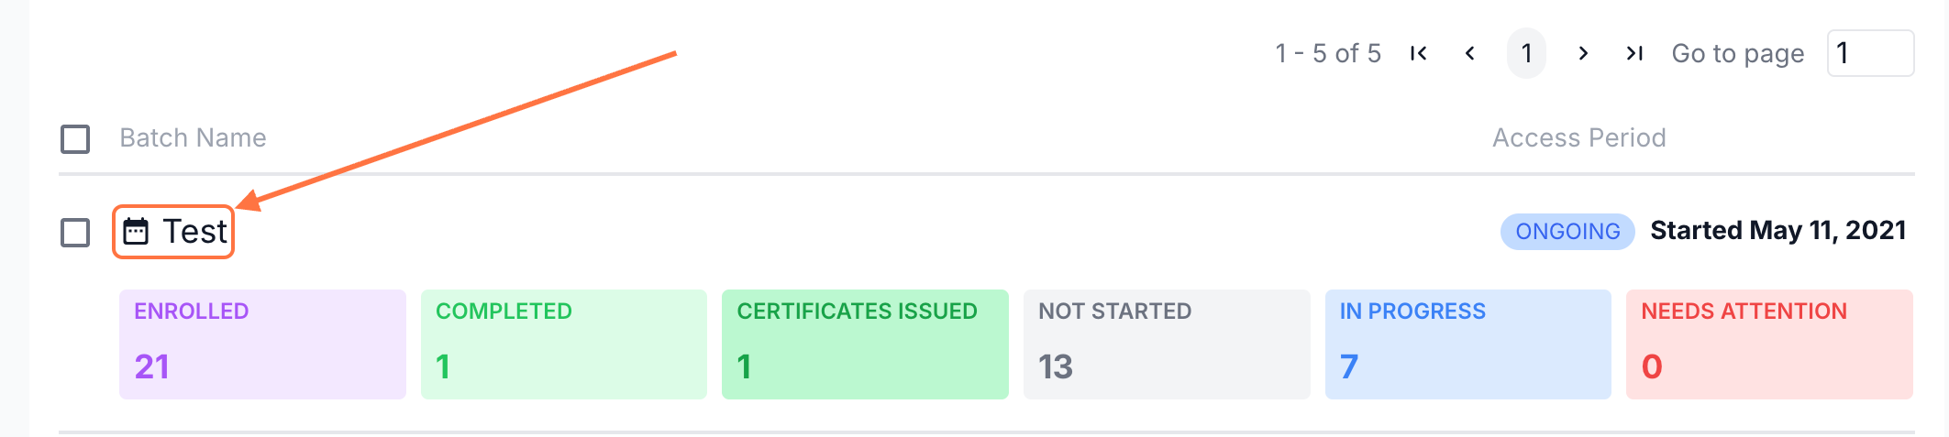The height and width of the screenshot is (437, 1949).
Task: Click the Access Period column header
Action: (1578, 137)
